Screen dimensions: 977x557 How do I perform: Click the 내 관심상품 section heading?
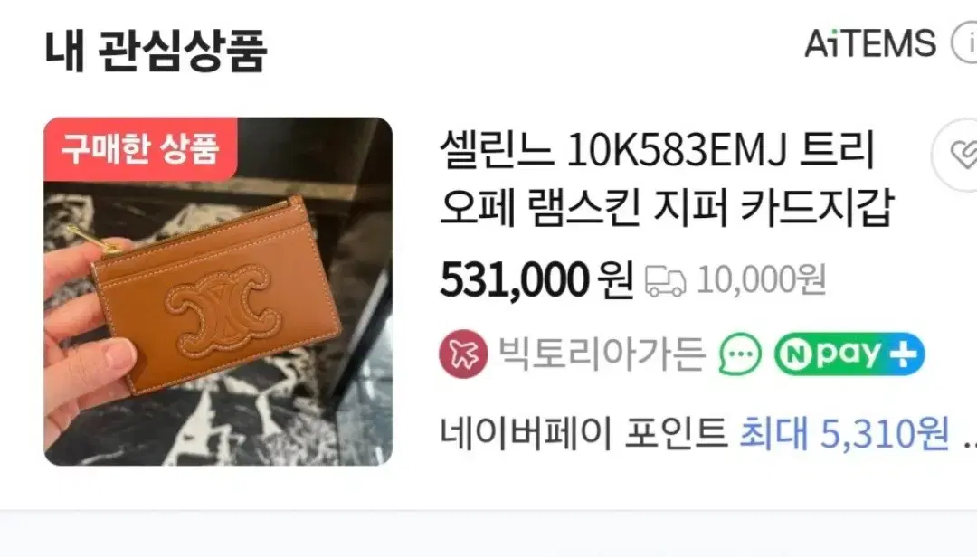pos(156,50)
